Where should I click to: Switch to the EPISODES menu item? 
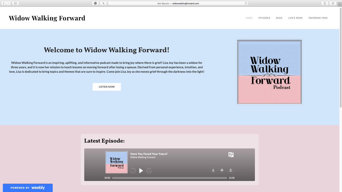pyautogui.click(x=264, y=18)
